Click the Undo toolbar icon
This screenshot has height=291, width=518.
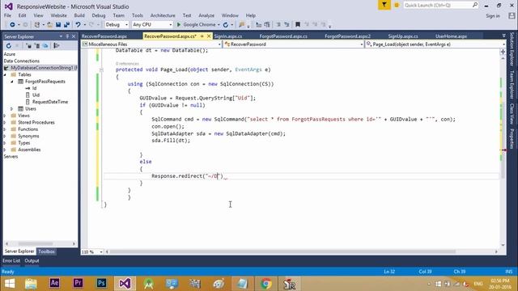click(78, 25)
